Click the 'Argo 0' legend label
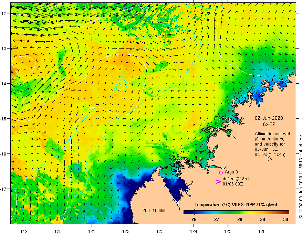The height and width of the screenshot is (234, 303). pyautogui.click(x=231, y=172)
